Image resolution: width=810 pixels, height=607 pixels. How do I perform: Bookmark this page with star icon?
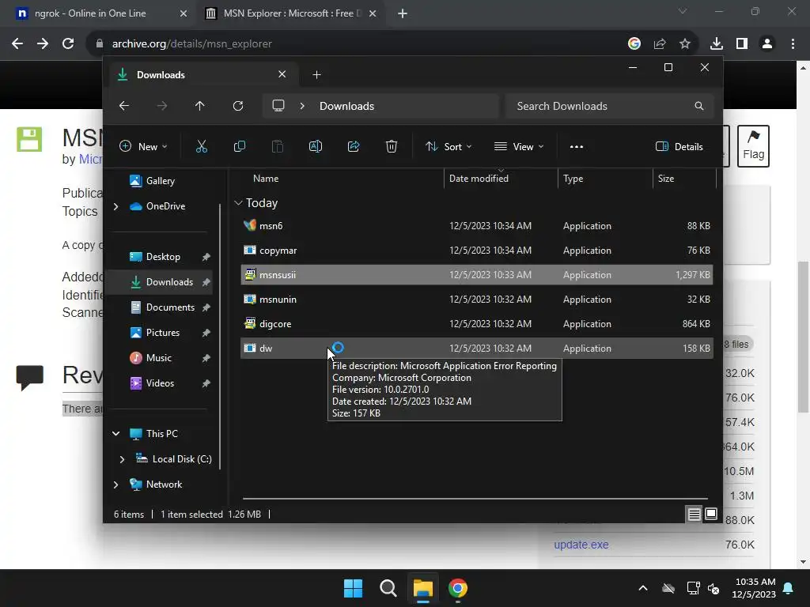tap(685, 44)
